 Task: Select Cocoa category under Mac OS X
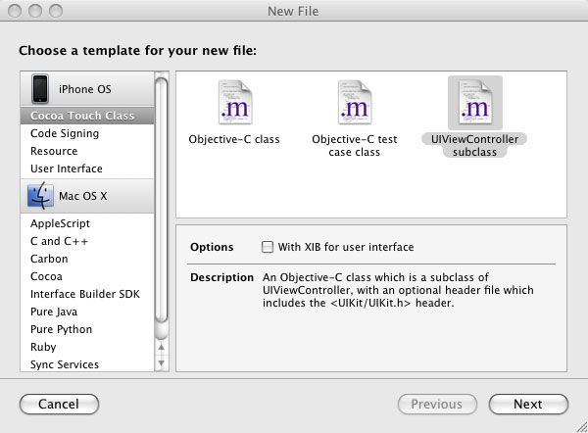point(87,276)
